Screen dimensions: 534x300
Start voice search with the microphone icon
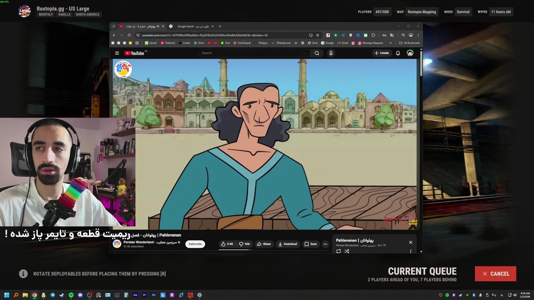click(x=331, y=53)
